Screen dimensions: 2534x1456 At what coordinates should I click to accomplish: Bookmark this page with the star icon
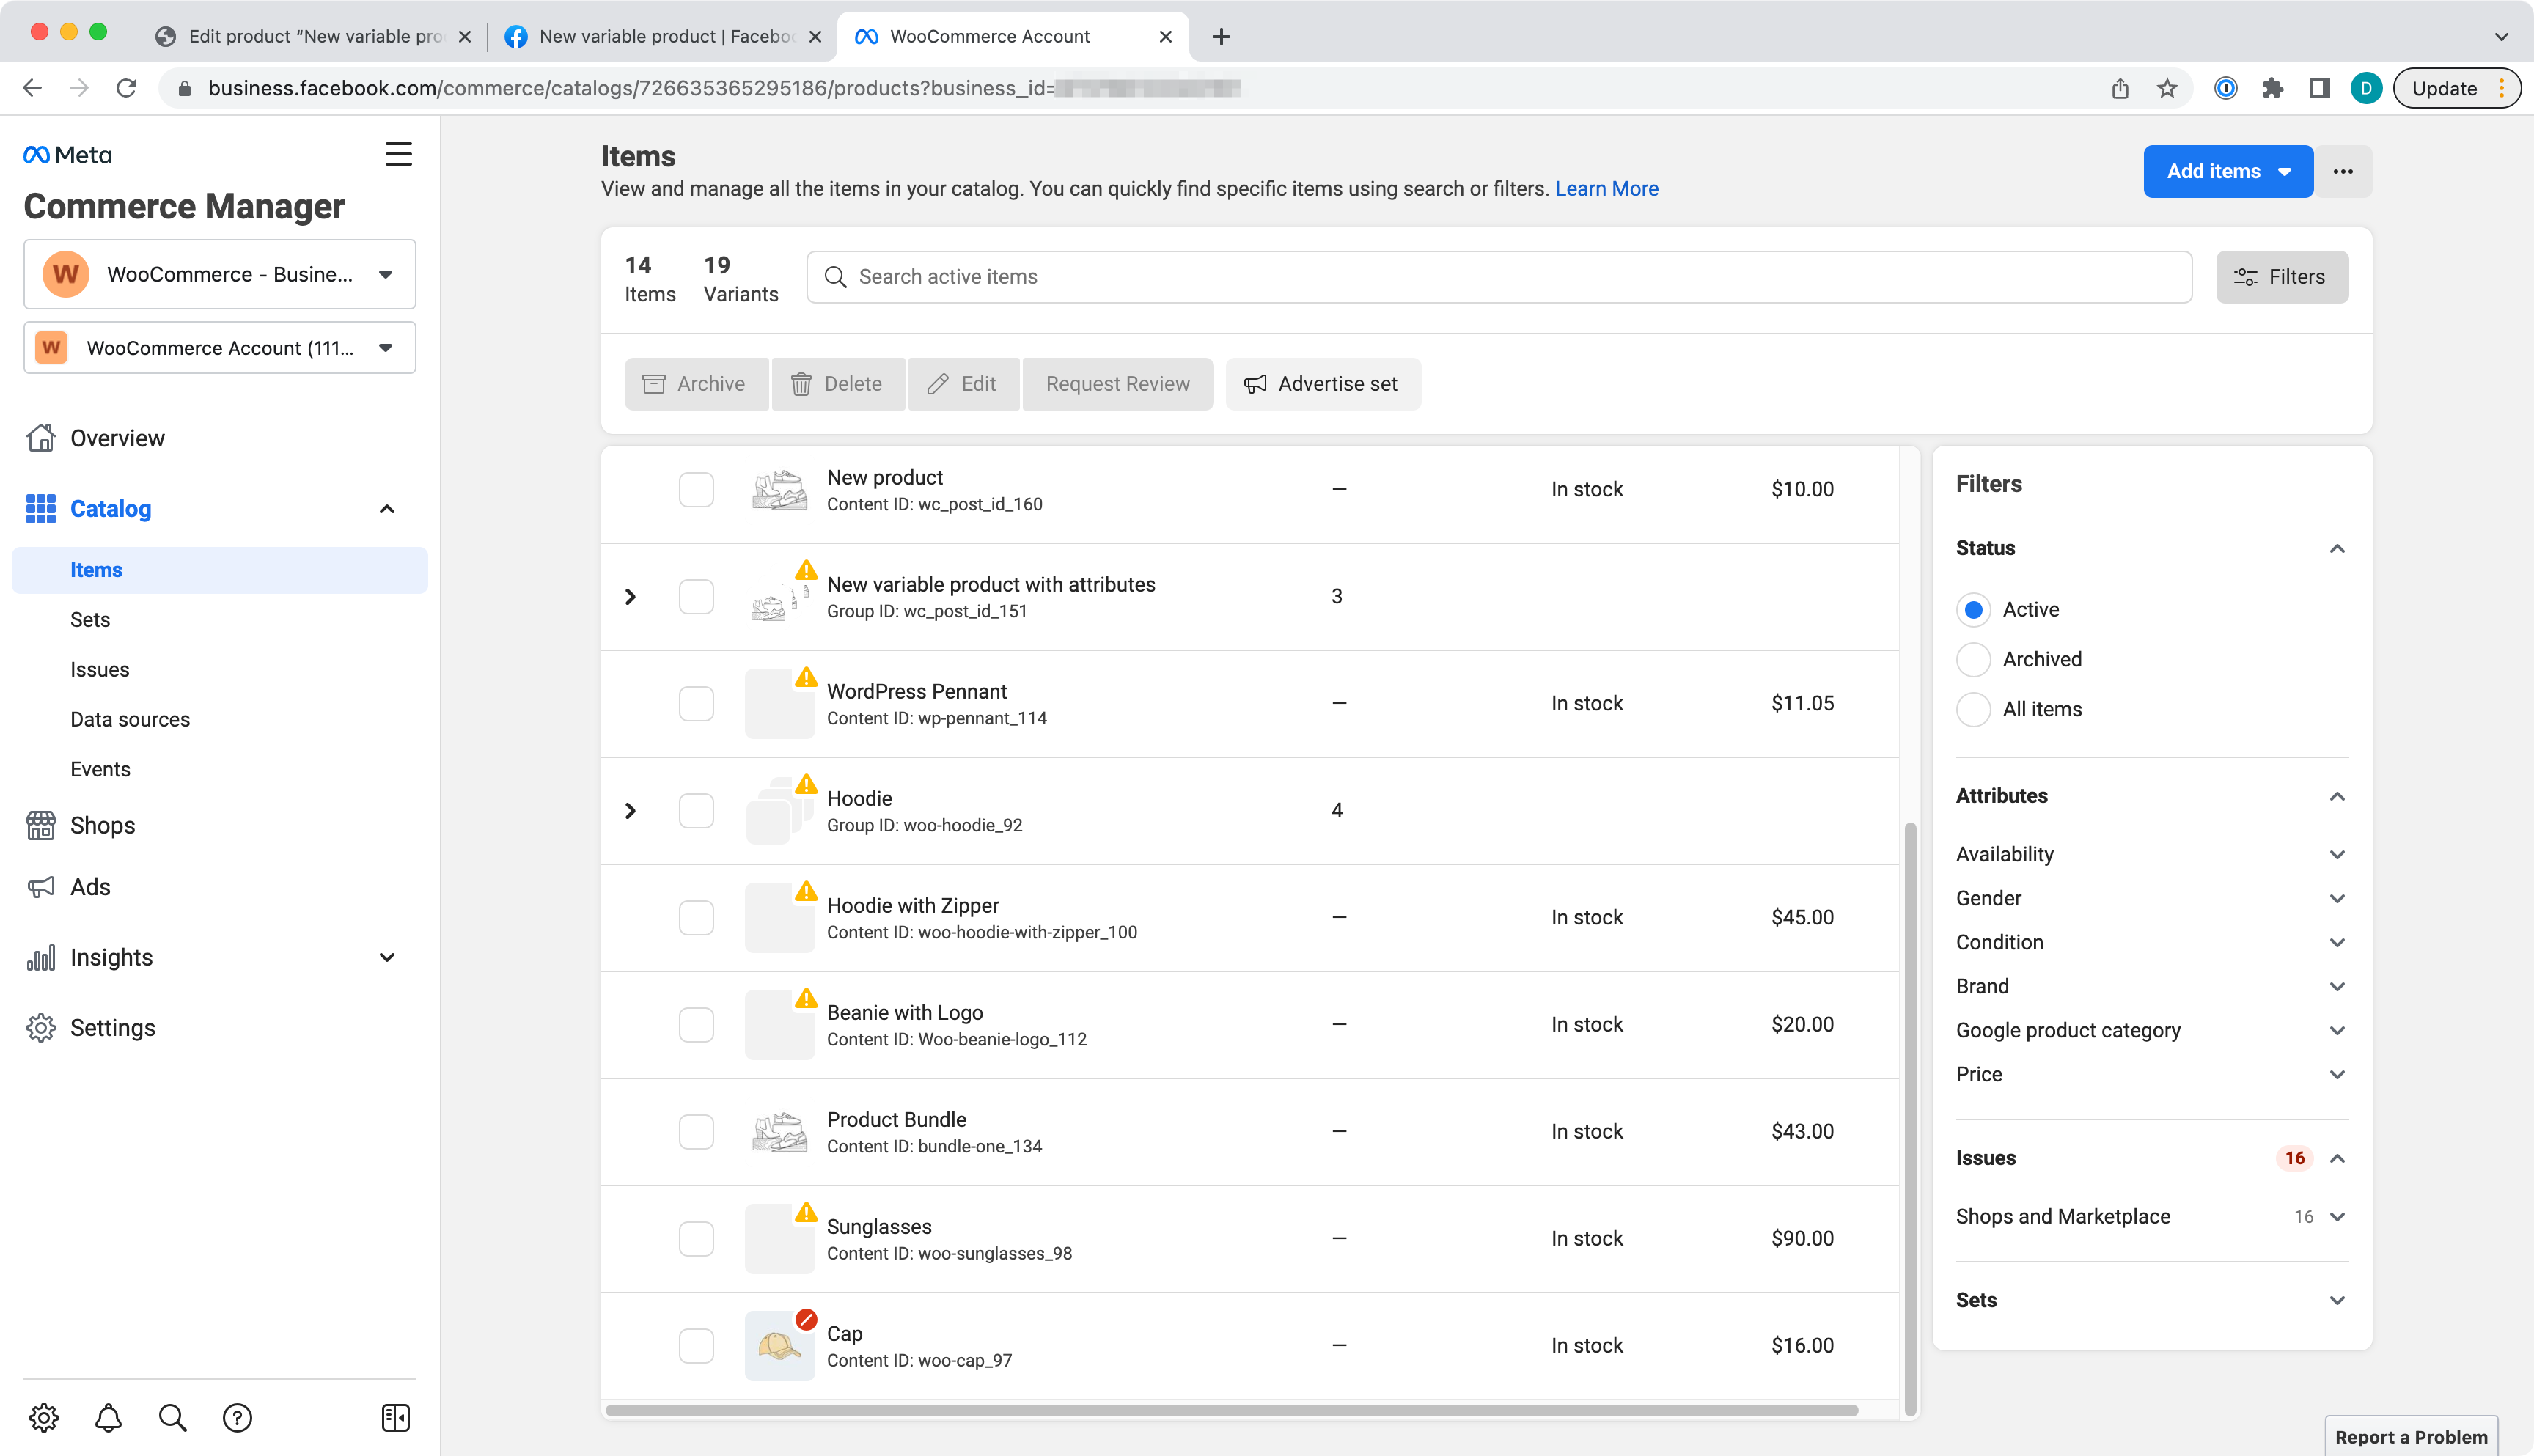pos(2167,88)
